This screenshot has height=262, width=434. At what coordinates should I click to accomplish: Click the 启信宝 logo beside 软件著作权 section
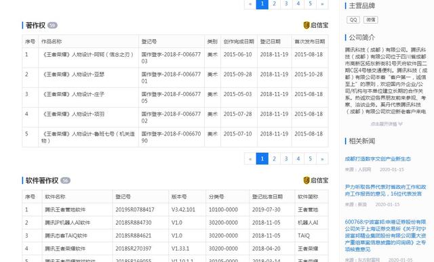316,181
